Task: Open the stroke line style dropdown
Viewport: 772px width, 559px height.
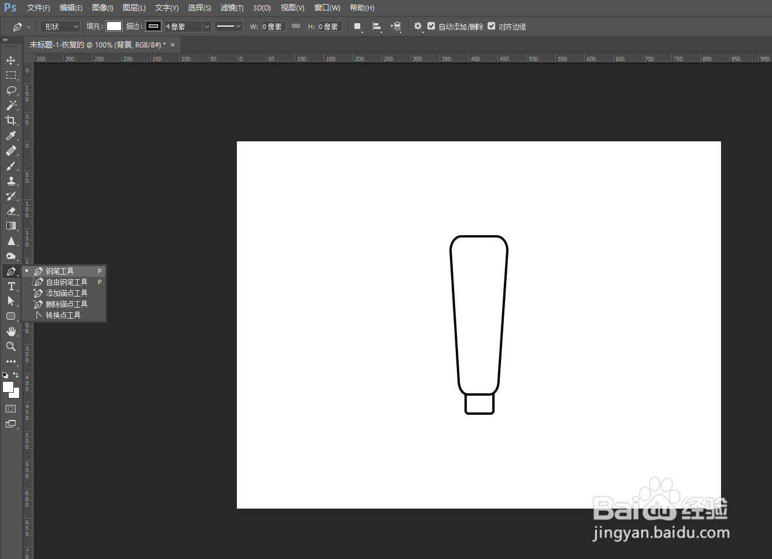Action: (228, 26)
